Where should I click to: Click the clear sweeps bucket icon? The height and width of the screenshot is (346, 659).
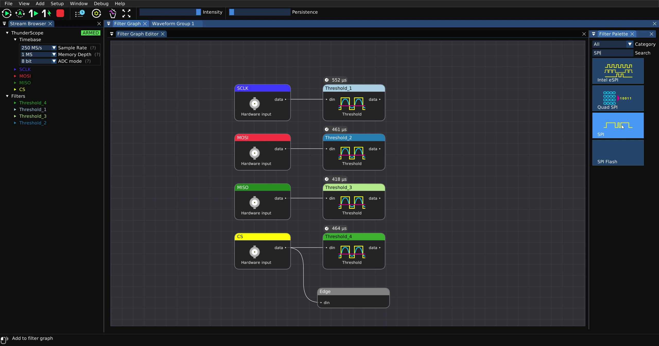click(112, 13)
